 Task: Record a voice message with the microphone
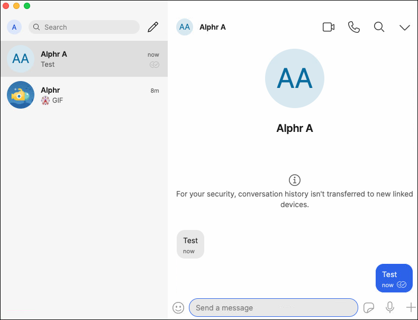390,307
